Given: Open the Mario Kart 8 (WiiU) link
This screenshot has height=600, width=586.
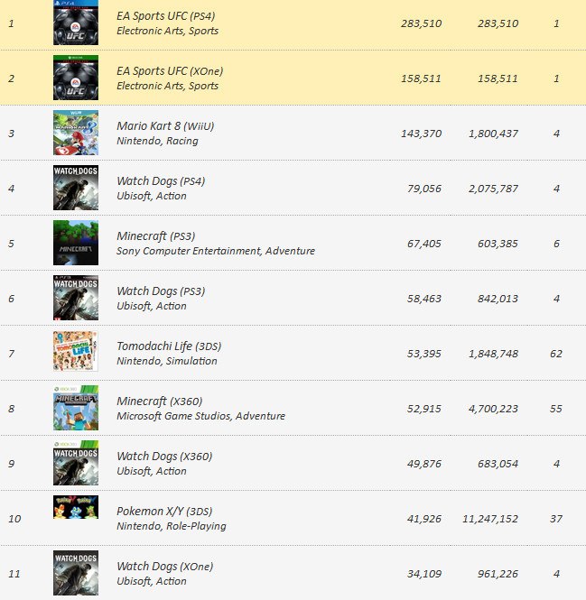Looking at the screenshot, I should (166, 126).
